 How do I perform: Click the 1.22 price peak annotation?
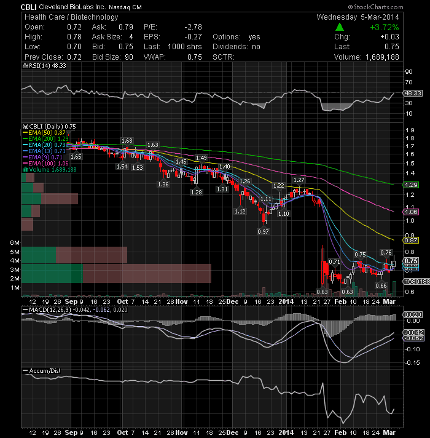point(279,186)
